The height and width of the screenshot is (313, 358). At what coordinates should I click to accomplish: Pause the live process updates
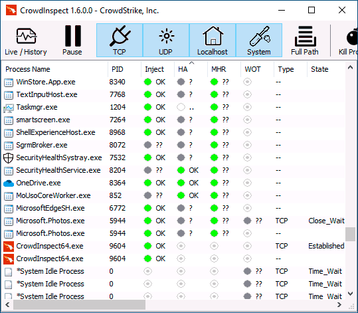coord(72,41)
